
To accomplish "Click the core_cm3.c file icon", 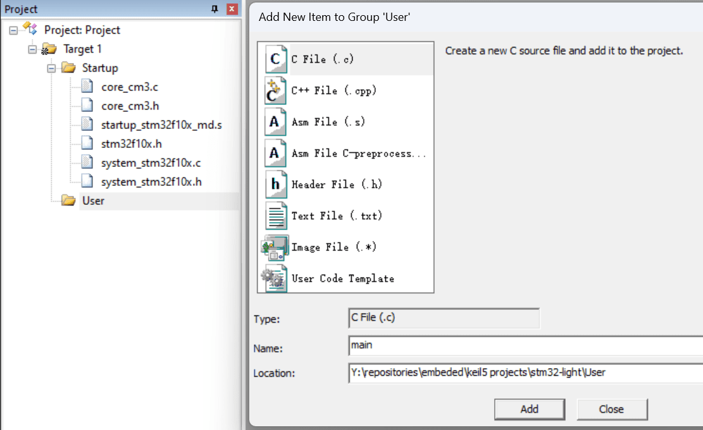I will 87,86.
